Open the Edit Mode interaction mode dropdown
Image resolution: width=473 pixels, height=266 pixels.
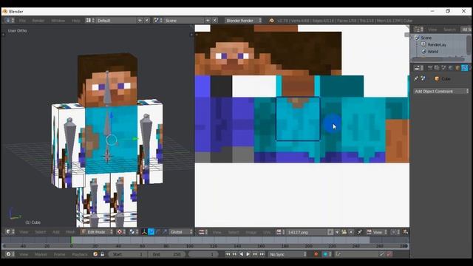click(x=97, y=232)
